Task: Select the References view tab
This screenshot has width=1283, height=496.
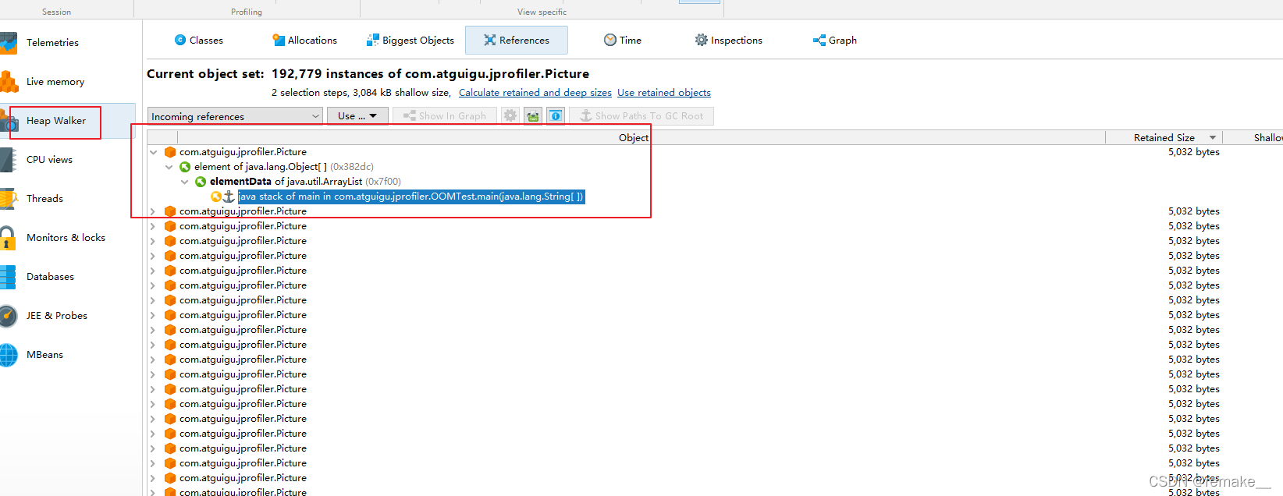Action: click(517, 40)
